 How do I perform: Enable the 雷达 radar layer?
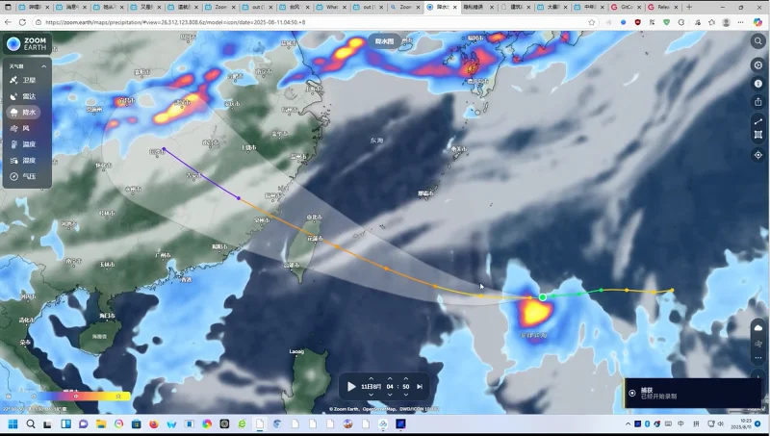[23, 96]
